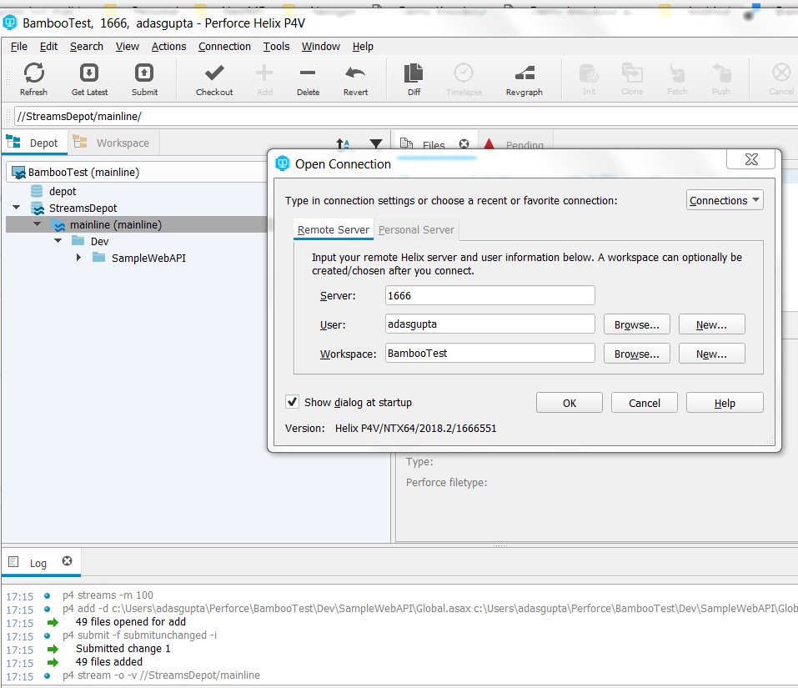Screen dimensions: 798x688
Task: Switch to the Personal Server tab
Action: click(x=416, y=229)
